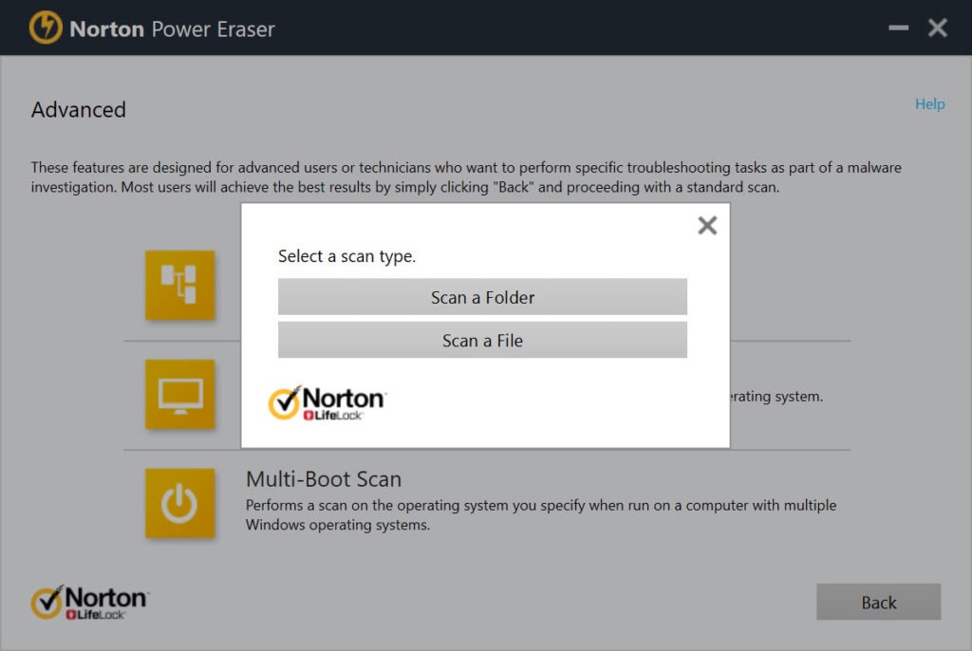Click the Norton LifeLock logo inside the dialog
The width and height of the screenshot is (972, 651).
[327, 402]
